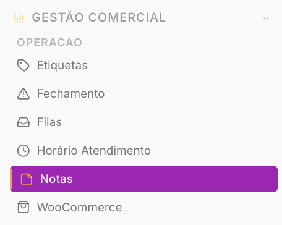The height and width of the screenshot is (225, 282).
Task: Open the Fechamento menu item
Action: click(144, 94)
